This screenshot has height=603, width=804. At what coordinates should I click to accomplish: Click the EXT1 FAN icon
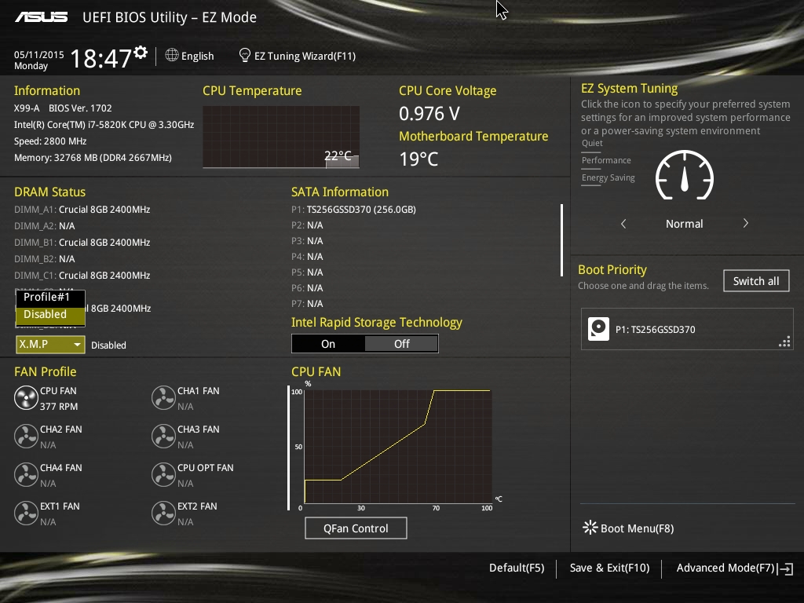26,513
